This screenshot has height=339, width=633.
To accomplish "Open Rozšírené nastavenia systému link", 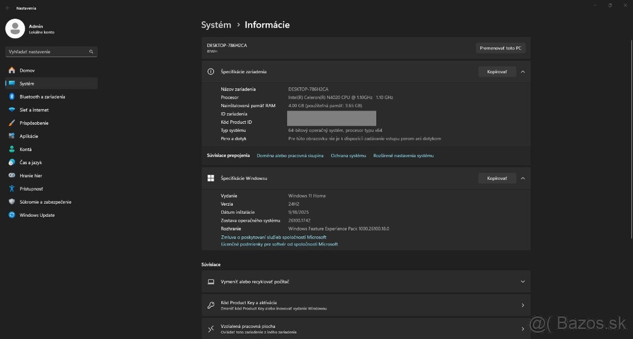I will pos(403,156).
